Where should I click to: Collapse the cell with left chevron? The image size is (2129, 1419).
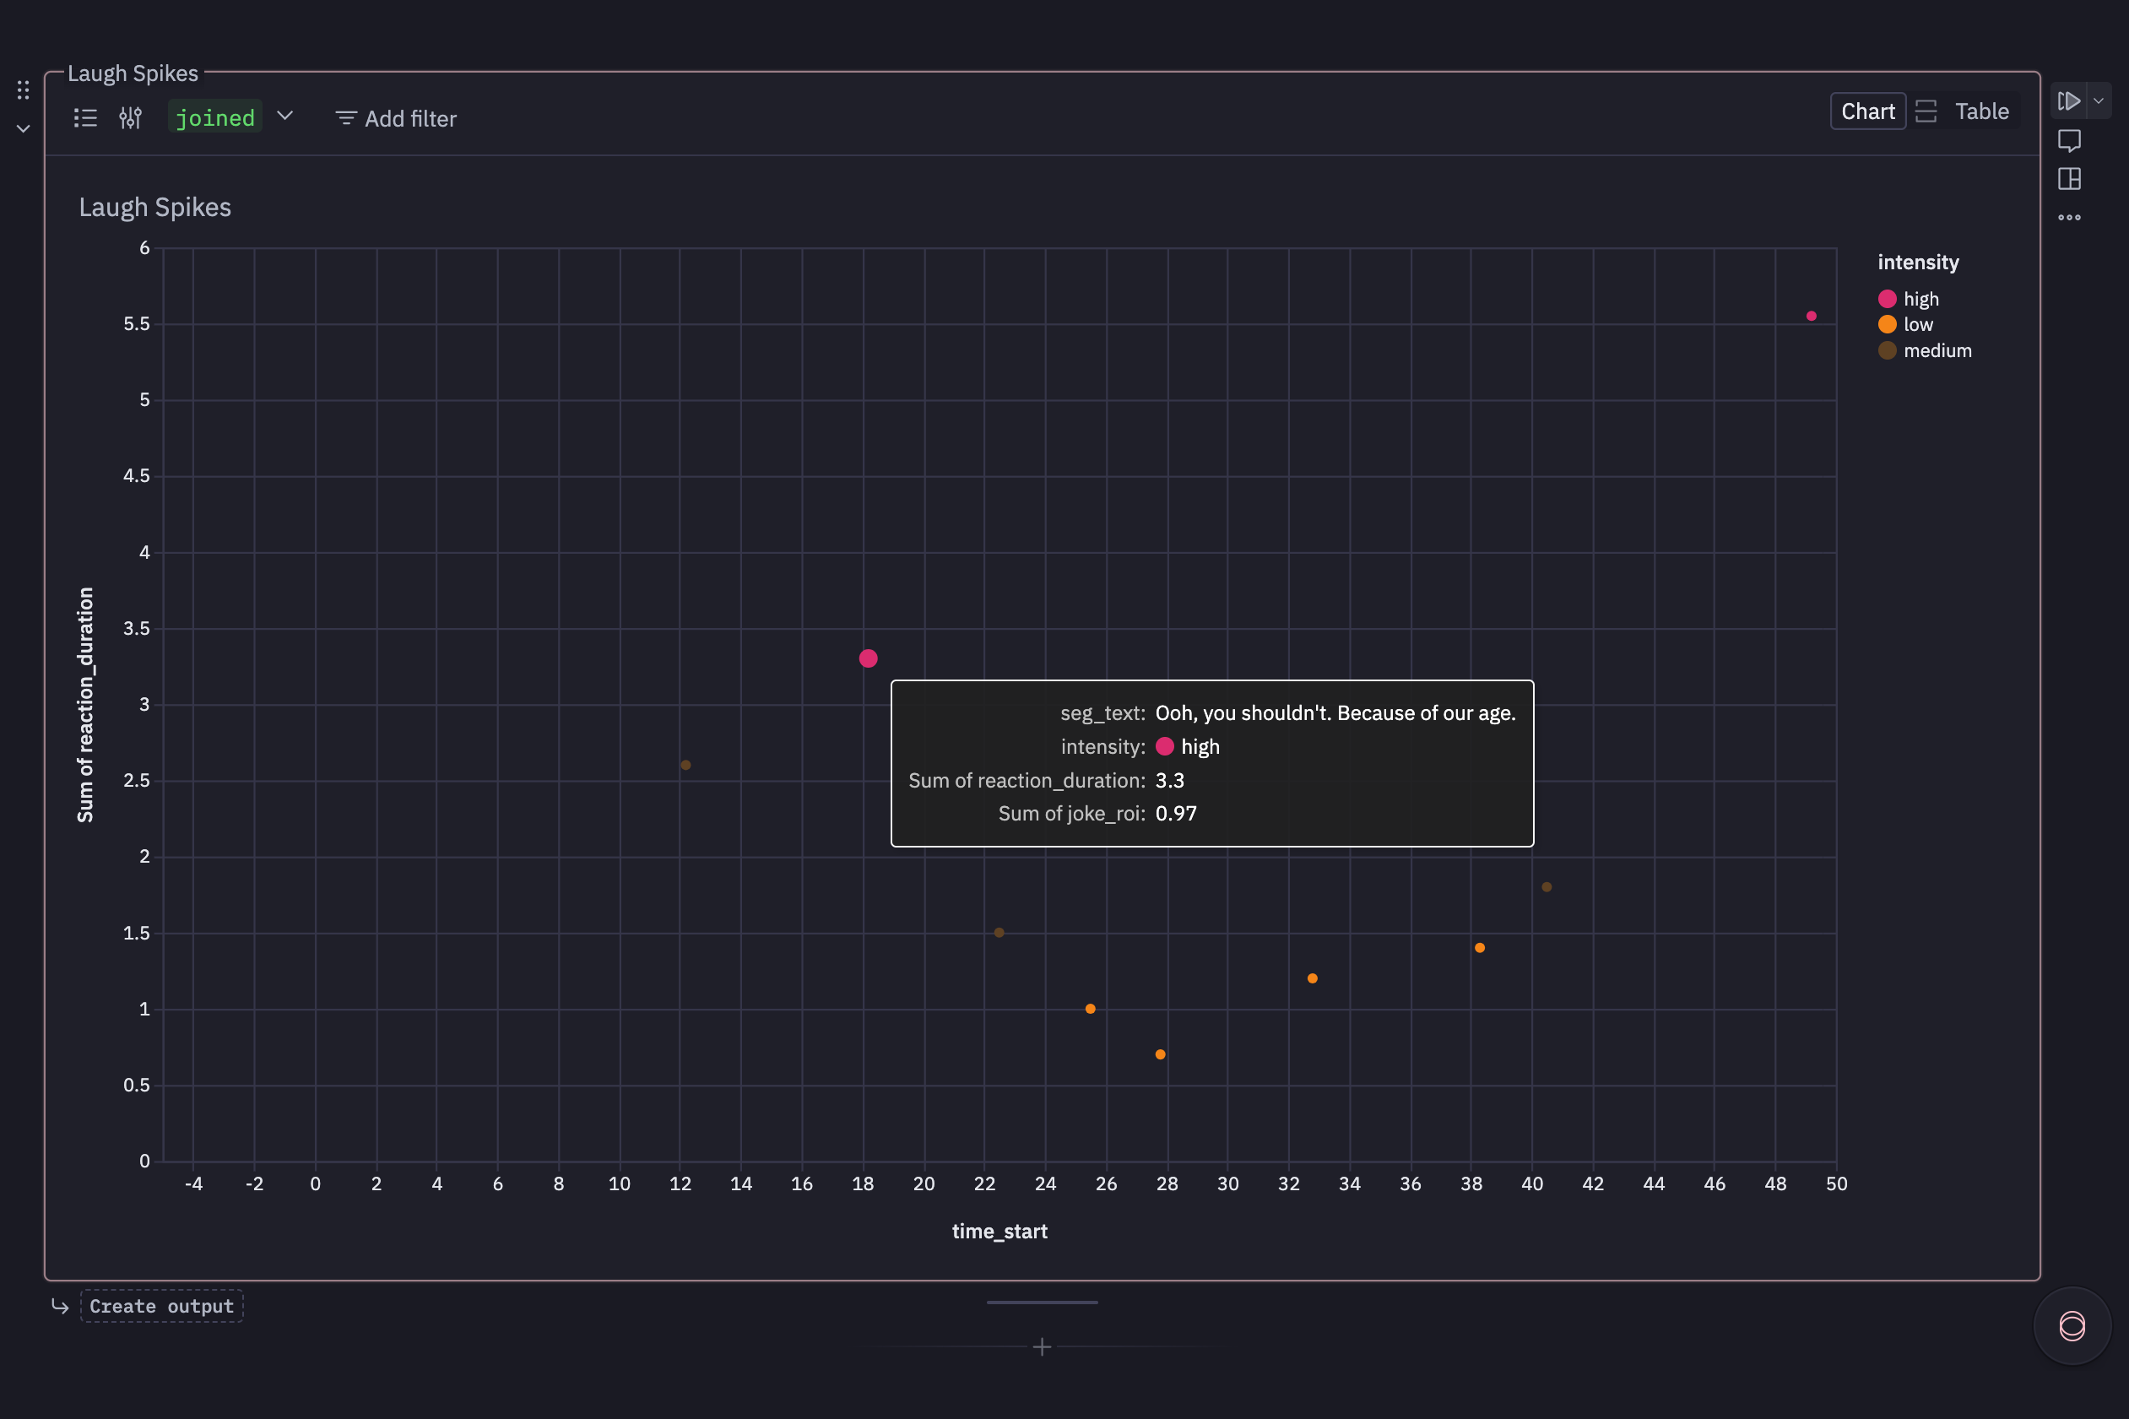click(24, 128)
